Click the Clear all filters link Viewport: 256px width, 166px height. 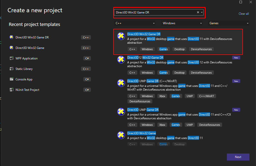coord(243,14)
